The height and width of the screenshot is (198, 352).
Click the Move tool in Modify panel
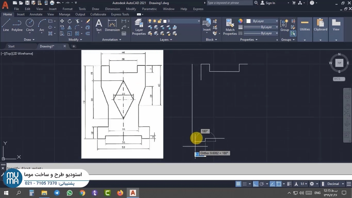coord(62,21)
